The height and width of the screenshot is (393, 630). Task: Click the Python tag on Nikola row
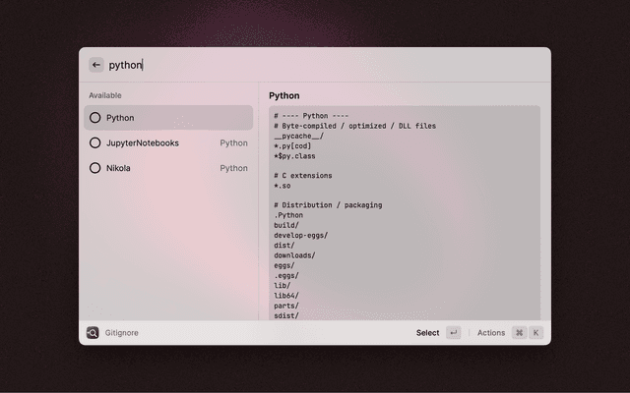(233, 168)
